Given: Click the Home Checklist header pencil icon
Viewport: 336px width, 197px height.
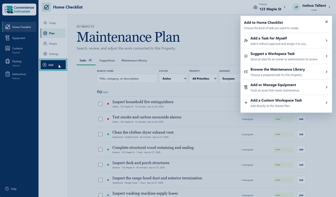Looking at the screenshot, I should coord(46,7).
